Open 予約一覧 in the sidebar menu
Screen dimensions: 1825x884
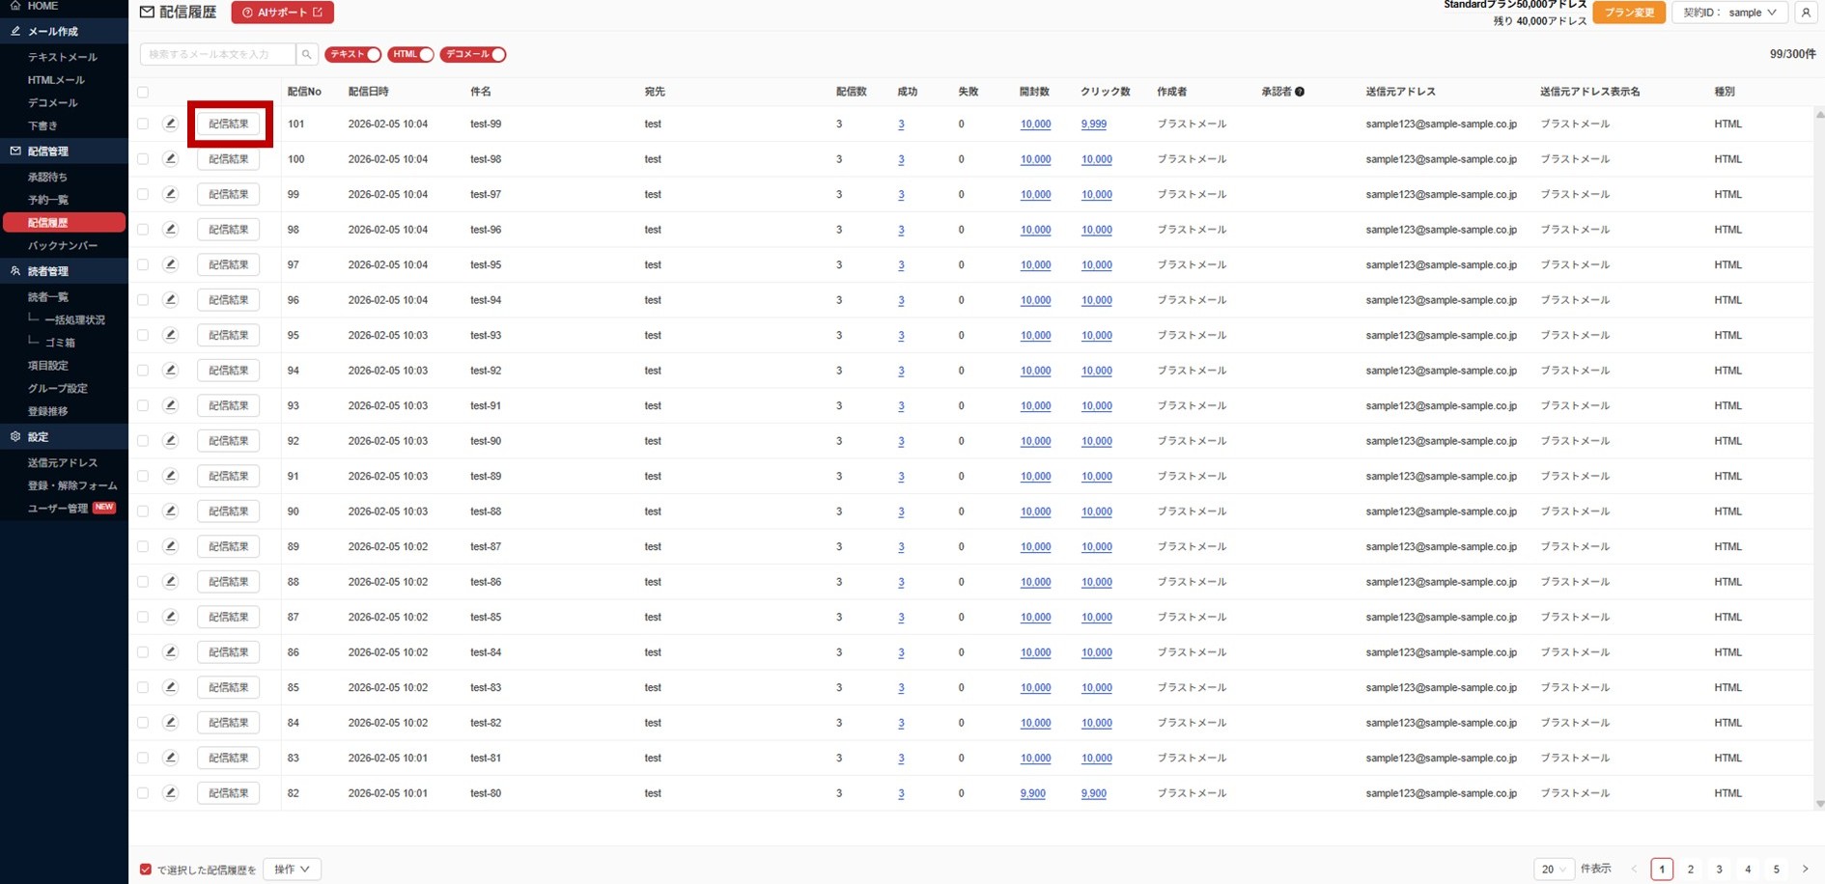coord(48,200)
